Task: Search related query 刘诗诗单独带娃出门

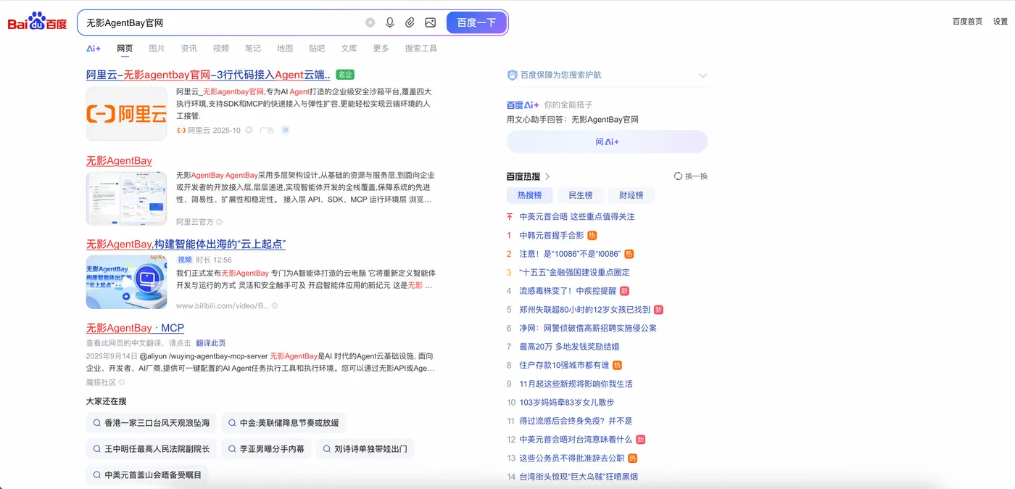Action: click(365, 449)
